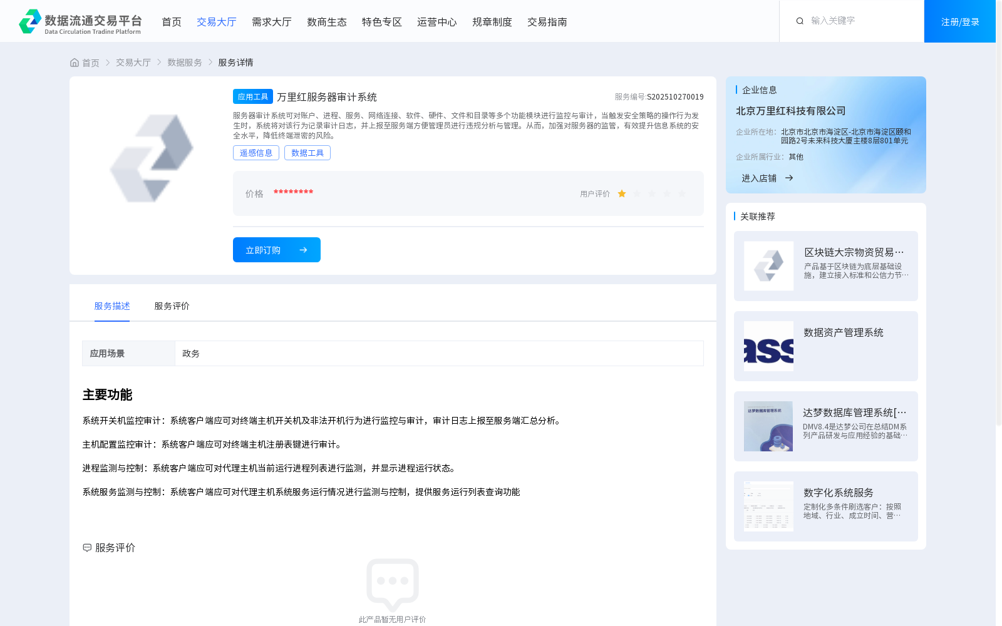
Task: Click the 遥感信息 tag
Action: [256, 153]
